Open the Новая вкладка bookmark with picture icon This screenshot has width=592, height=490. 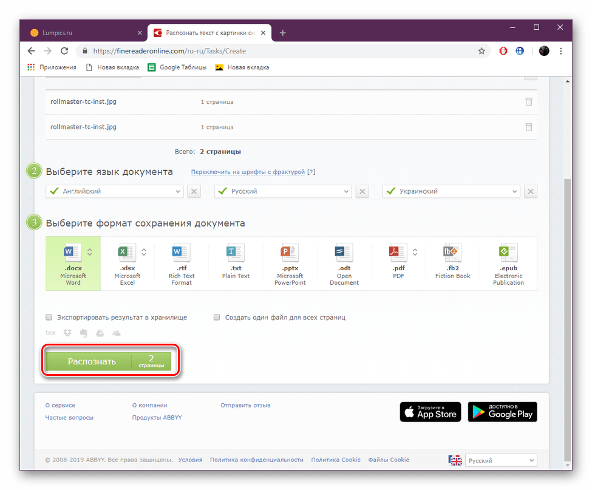(242, 67)
